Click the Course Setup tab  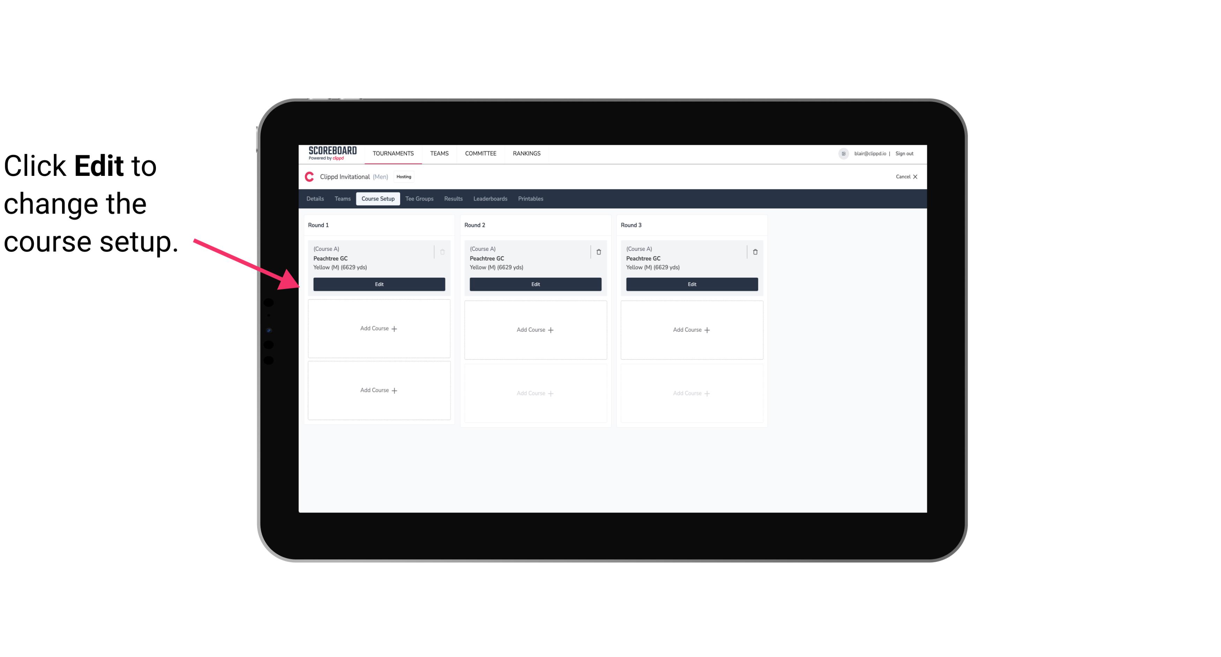[377, 199]
